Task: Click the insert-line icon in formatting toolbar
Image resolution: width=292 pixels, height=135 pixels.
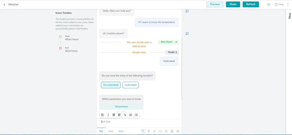Action: pyautogui.click(x=125, y=115)
